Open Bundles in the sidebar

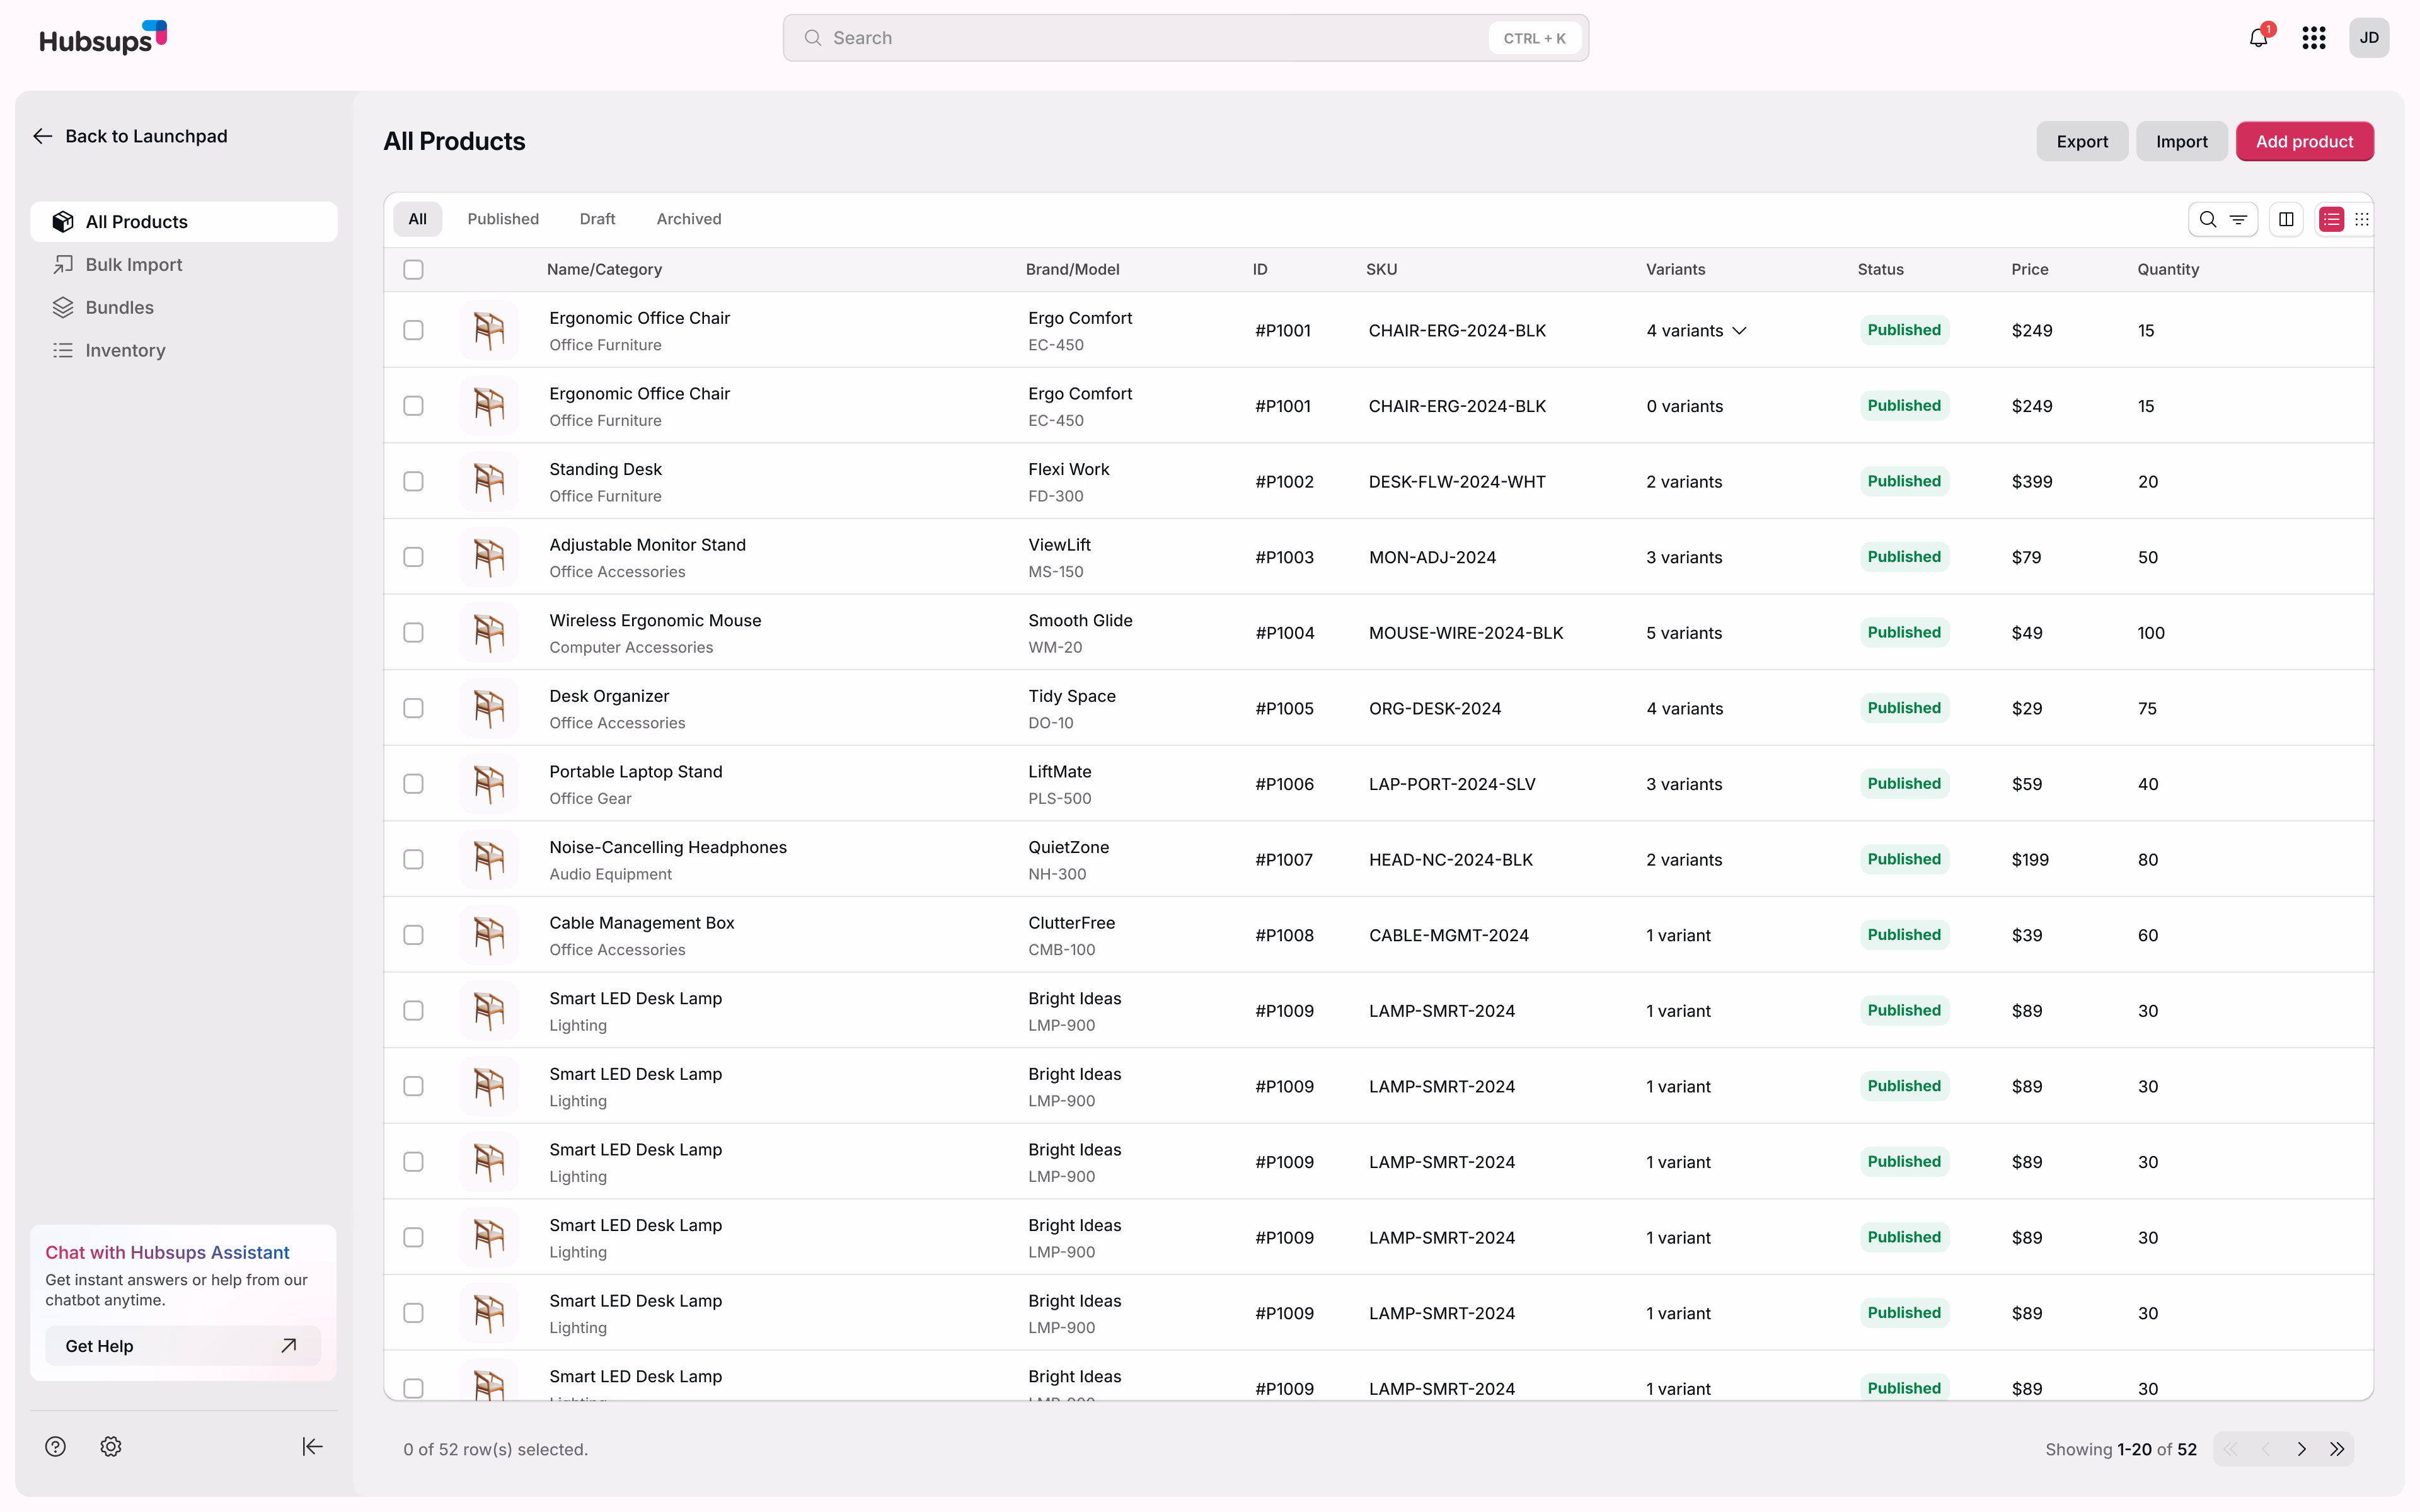184,307
